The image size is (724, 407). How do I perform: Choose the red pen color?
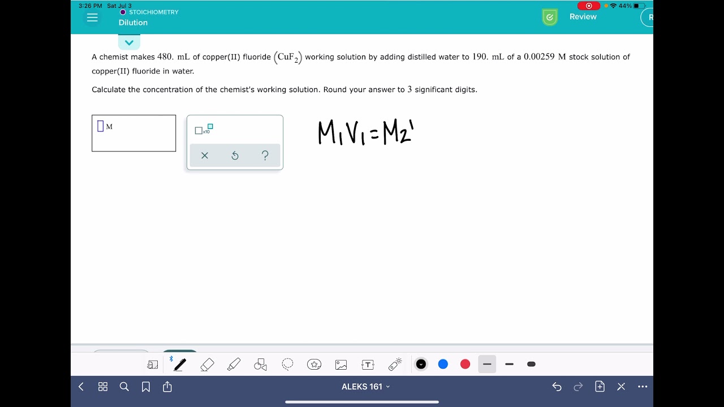point(465,364)
